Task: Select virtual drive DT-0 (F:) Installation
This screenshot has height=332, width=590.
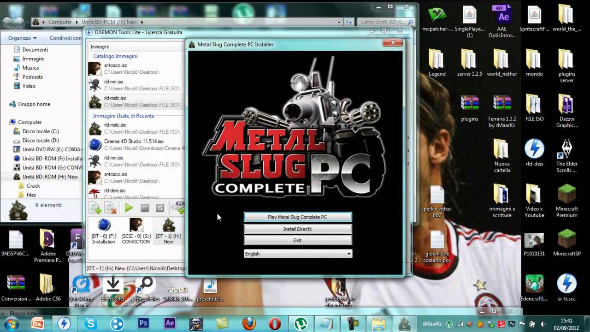Action: tap(104, 231)
